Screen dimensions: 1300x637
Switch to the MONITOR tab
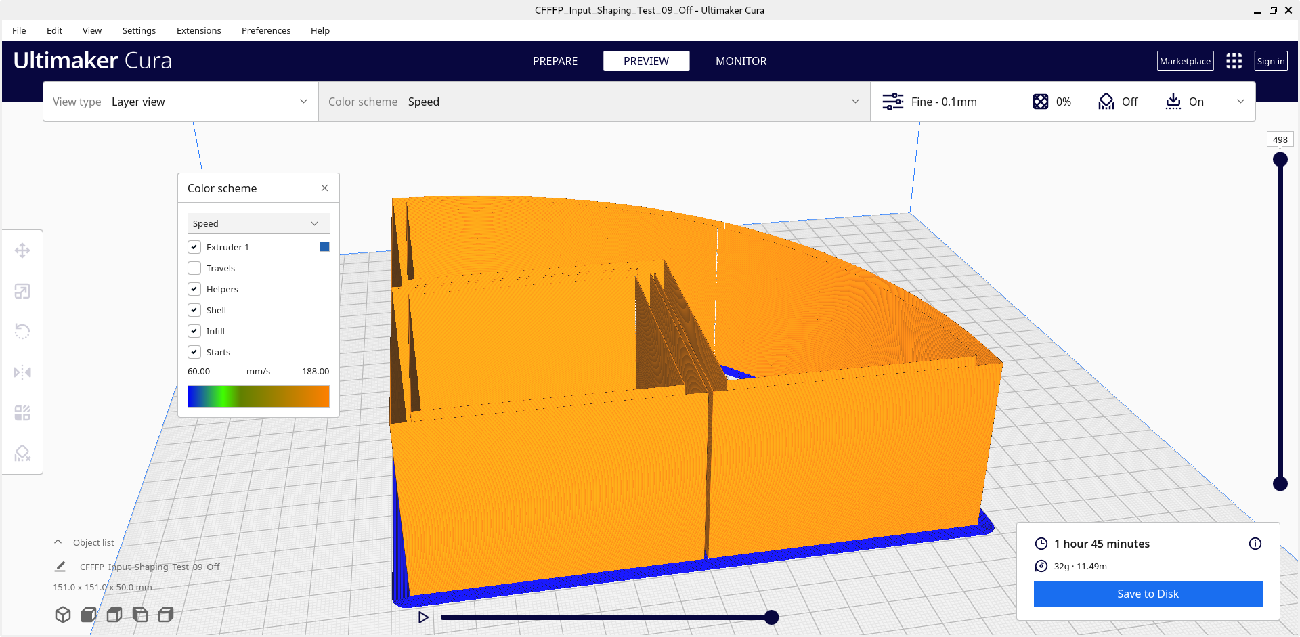(x=741, y=61)
